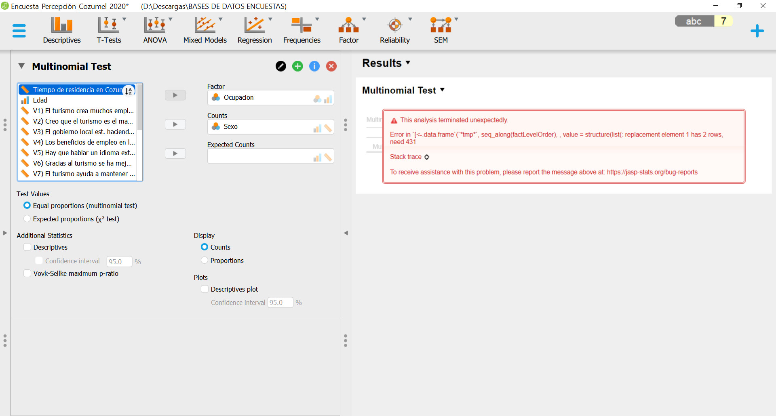Enable the Descriptives checkbox
Image resolution: width=776 pixels, height=416 pixels.
(x=27, y=247)
